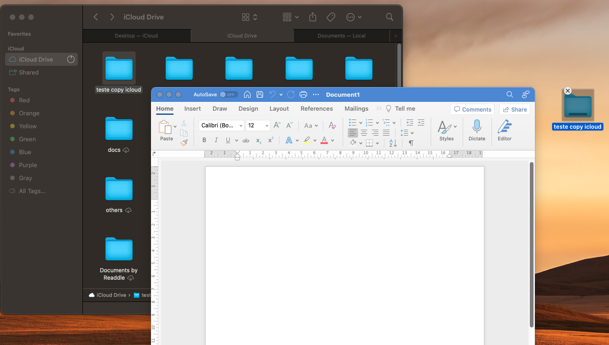
Task: Toggle the AutoSave switch in Word
Action: click(228, 94)
